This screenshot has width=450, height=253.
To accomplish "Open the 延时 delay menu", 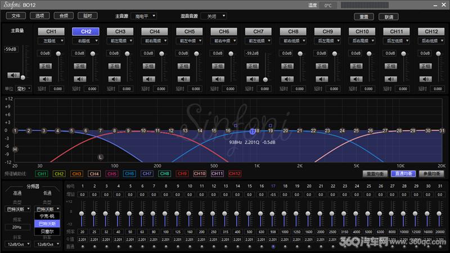I will point(88,16).
